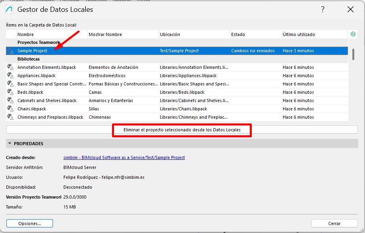Click the Hace 3 minutos cell

298,51
